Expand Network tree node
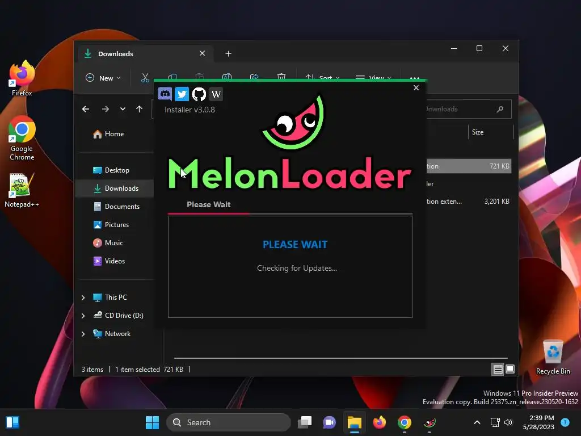 click(83, 334)
